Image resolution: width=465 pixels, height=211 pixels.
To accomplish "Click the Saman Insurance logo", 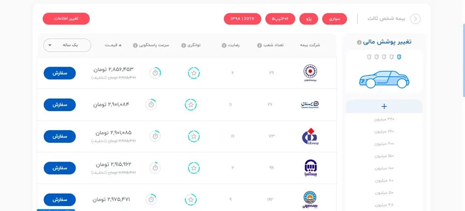I will pyautogui.click(x=312, y=104).
